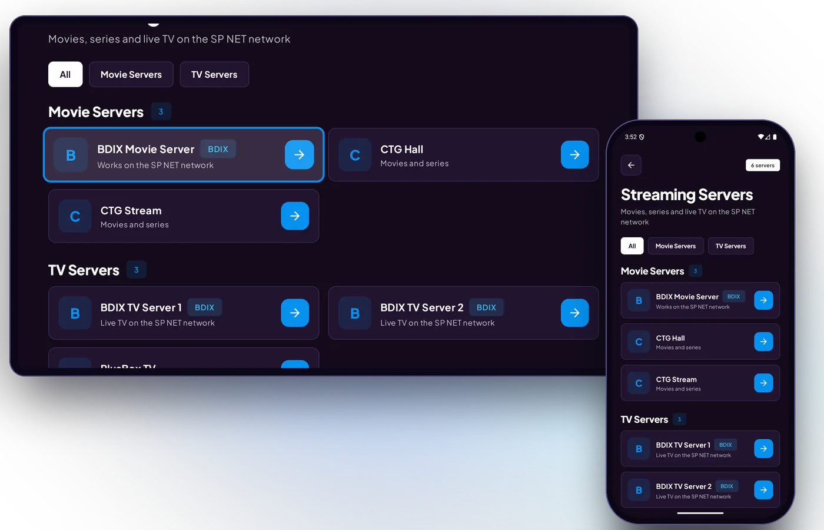
Task: Tap the home gesture bar on phone
Action: click(700, 513)
